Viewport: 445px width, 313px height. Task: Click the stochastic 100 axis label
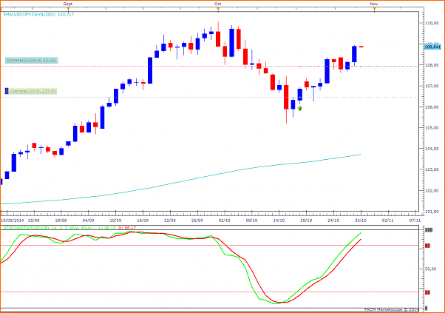coord(429,230)
